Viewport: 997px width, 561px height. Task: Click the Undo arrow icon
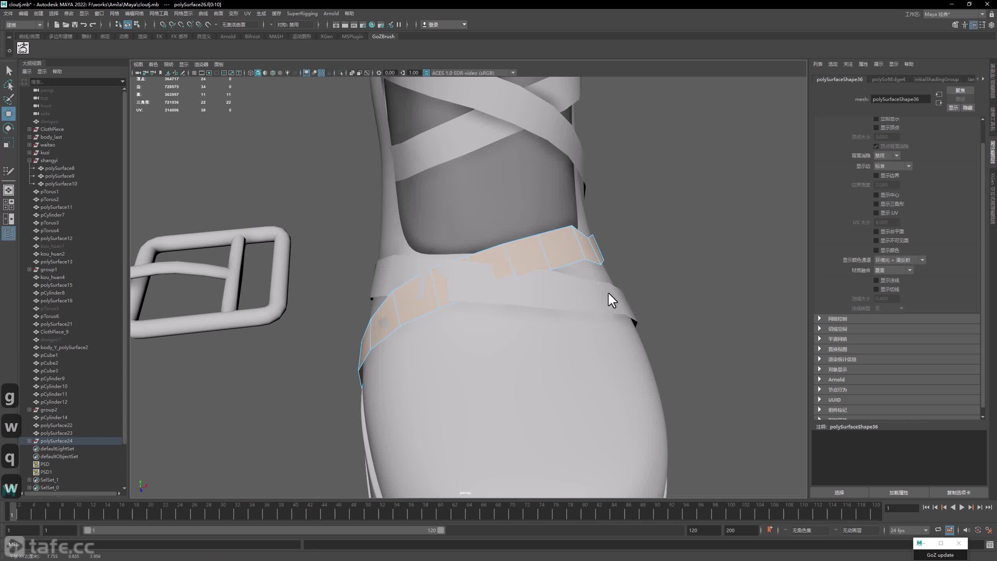pyautogui.click(x=84, y=25)
